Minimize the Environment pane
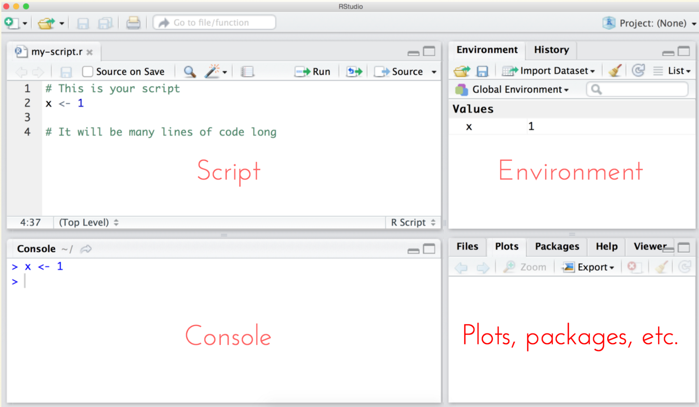Image resolution: width=699 pixels, height=407 pixels. pos(668,53)
